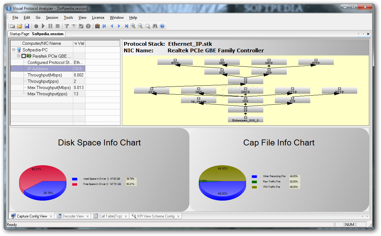The width and height of the screenshot is (381, 236).
Task: Collapse the Softpedia-PC tree node
Action: 13,50
